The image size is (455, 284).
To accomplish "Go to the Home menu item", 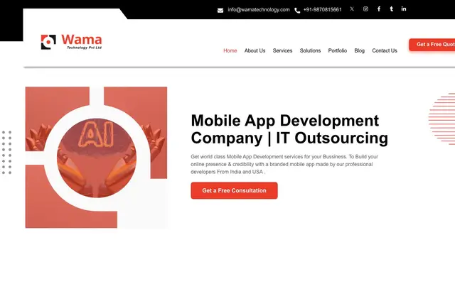I will click(230, 50).
